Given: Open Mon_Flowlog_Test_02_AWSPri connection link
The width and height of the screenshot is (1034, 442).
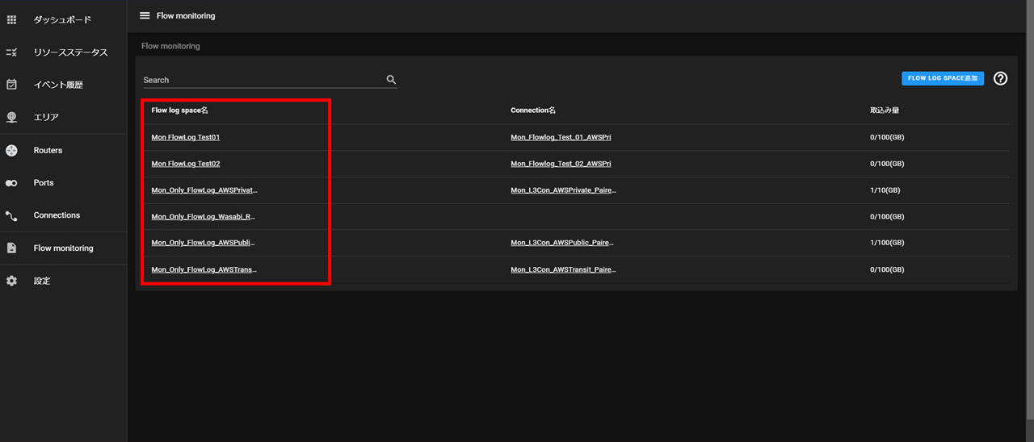Looking at the screenshot, I should click(x=561, y=164).
